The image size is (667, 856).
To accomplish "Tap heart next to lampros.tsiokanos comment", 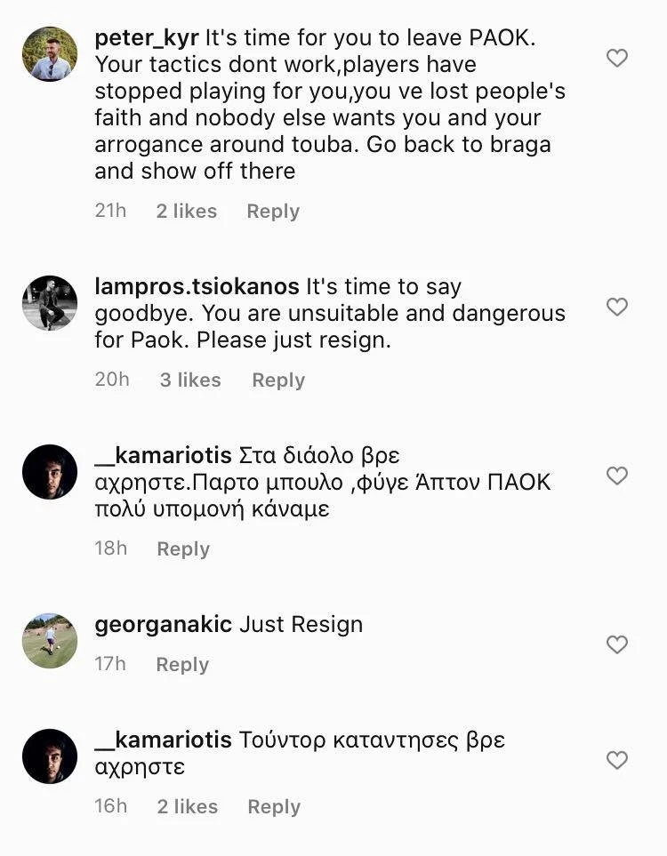I will 616,308.
